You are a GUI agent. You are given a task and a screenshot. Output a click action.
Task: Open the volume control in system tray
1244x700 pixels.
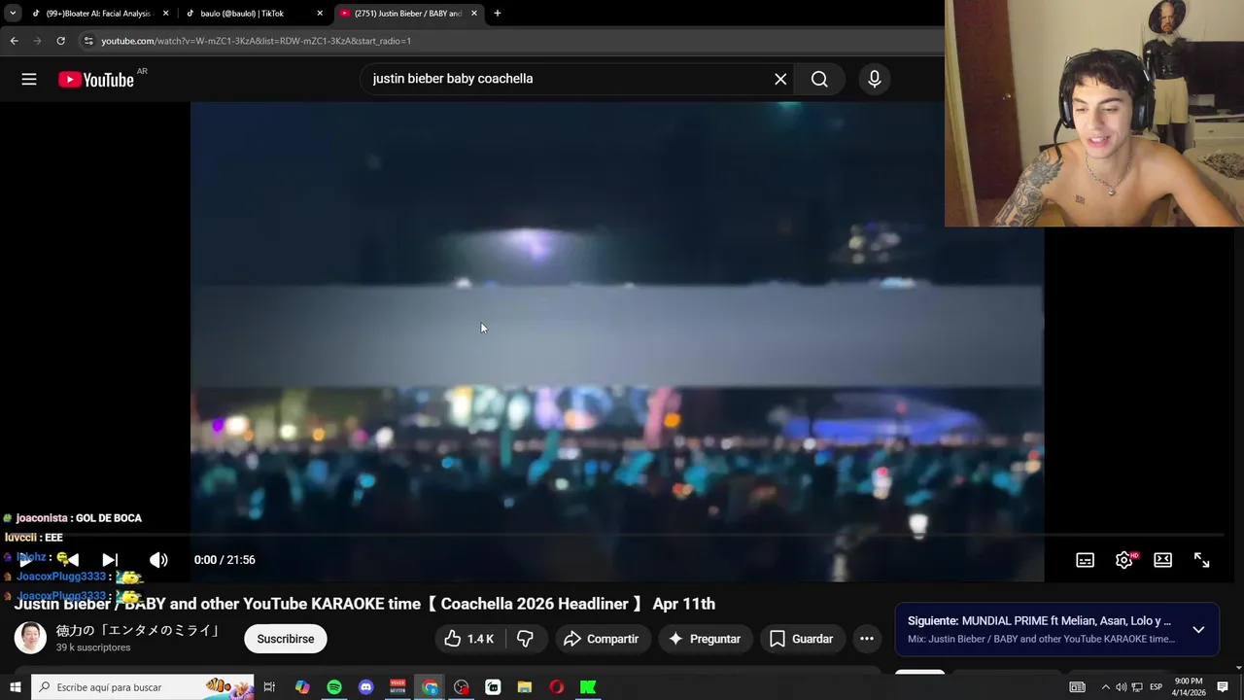pyautogui.click(x=1121, y=687)
